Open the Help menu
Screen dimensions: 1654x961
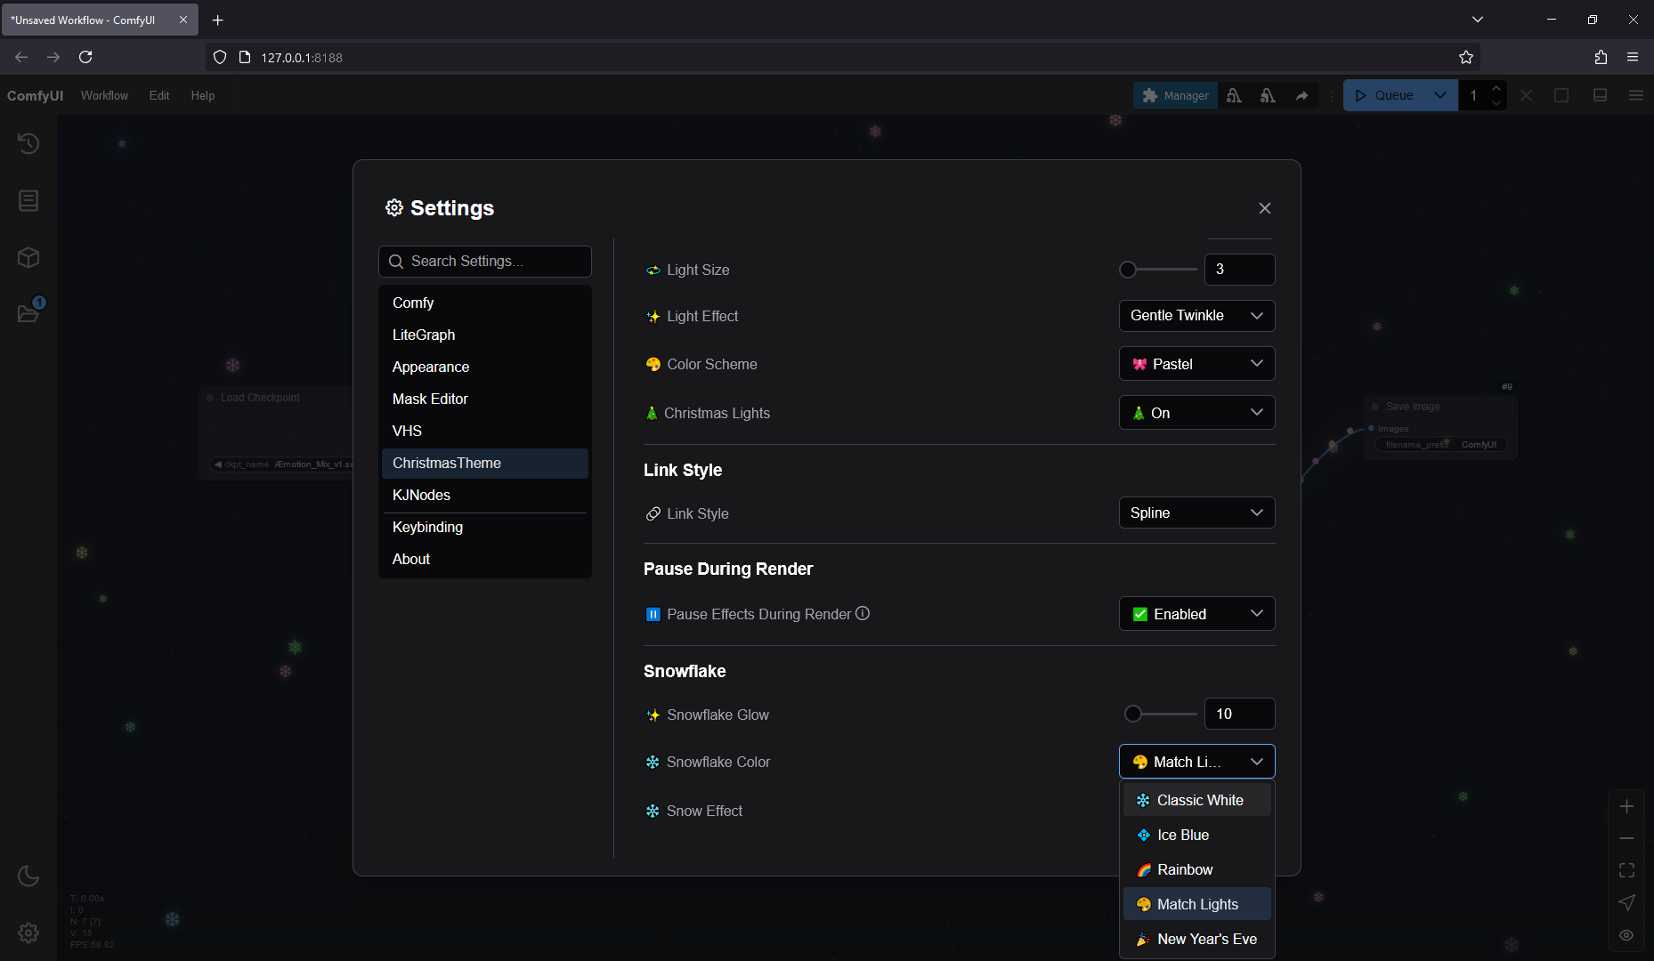[202, 95]
